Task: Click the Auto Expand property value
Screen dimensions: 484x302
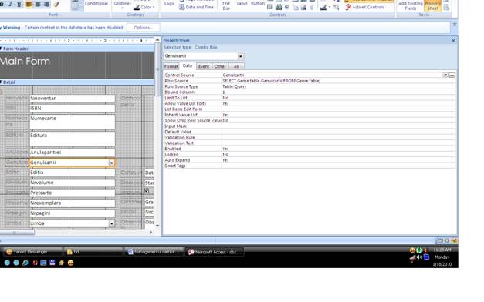Action: click(339, 160)
